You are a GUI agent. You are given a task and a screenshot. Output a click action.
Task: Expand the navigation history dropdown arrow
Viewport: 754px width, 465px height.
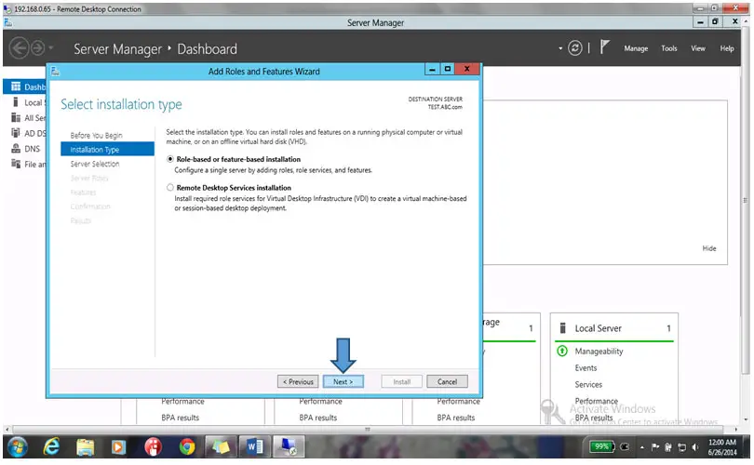point(51,48)
